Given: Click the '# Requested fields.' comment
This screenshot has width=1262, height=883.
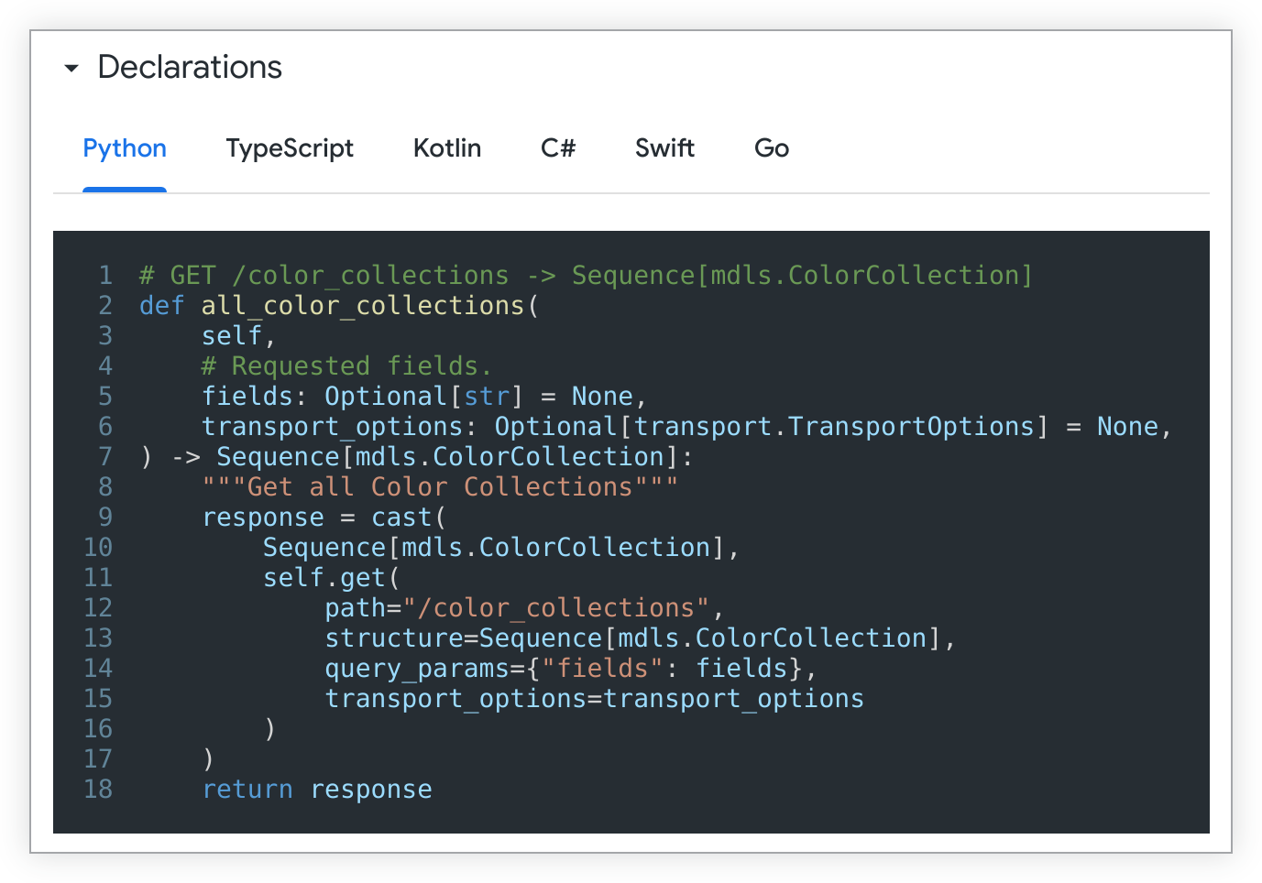Looking at the screenshot, I should (x=346, y=366).
